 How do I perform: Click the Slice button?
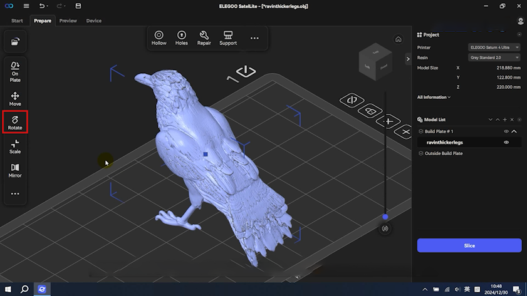[469, 245]
